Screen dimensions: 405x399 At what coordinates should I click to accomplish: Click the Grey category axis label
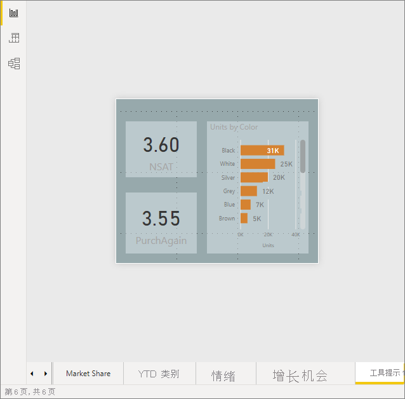pos(229,191)
